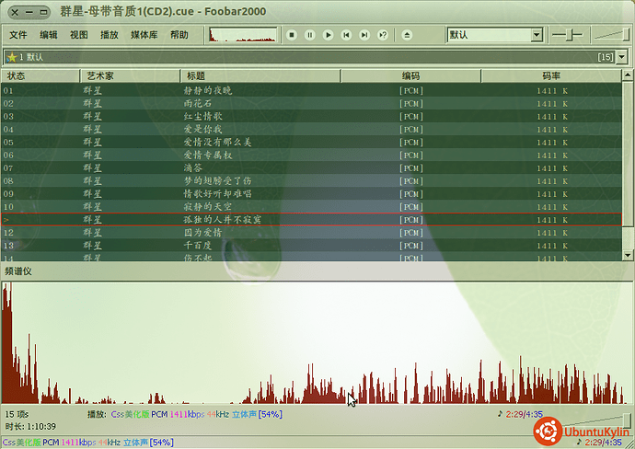Sort by the 编码 column header
Image resolution: width=635 pixels, height=449 pixels.
point(410,76)
